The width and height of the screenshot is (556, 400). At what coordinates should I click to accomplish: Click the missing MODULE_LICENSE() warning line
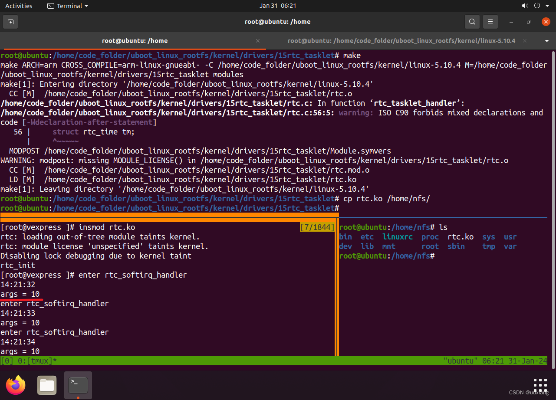[x=254, y=161]
